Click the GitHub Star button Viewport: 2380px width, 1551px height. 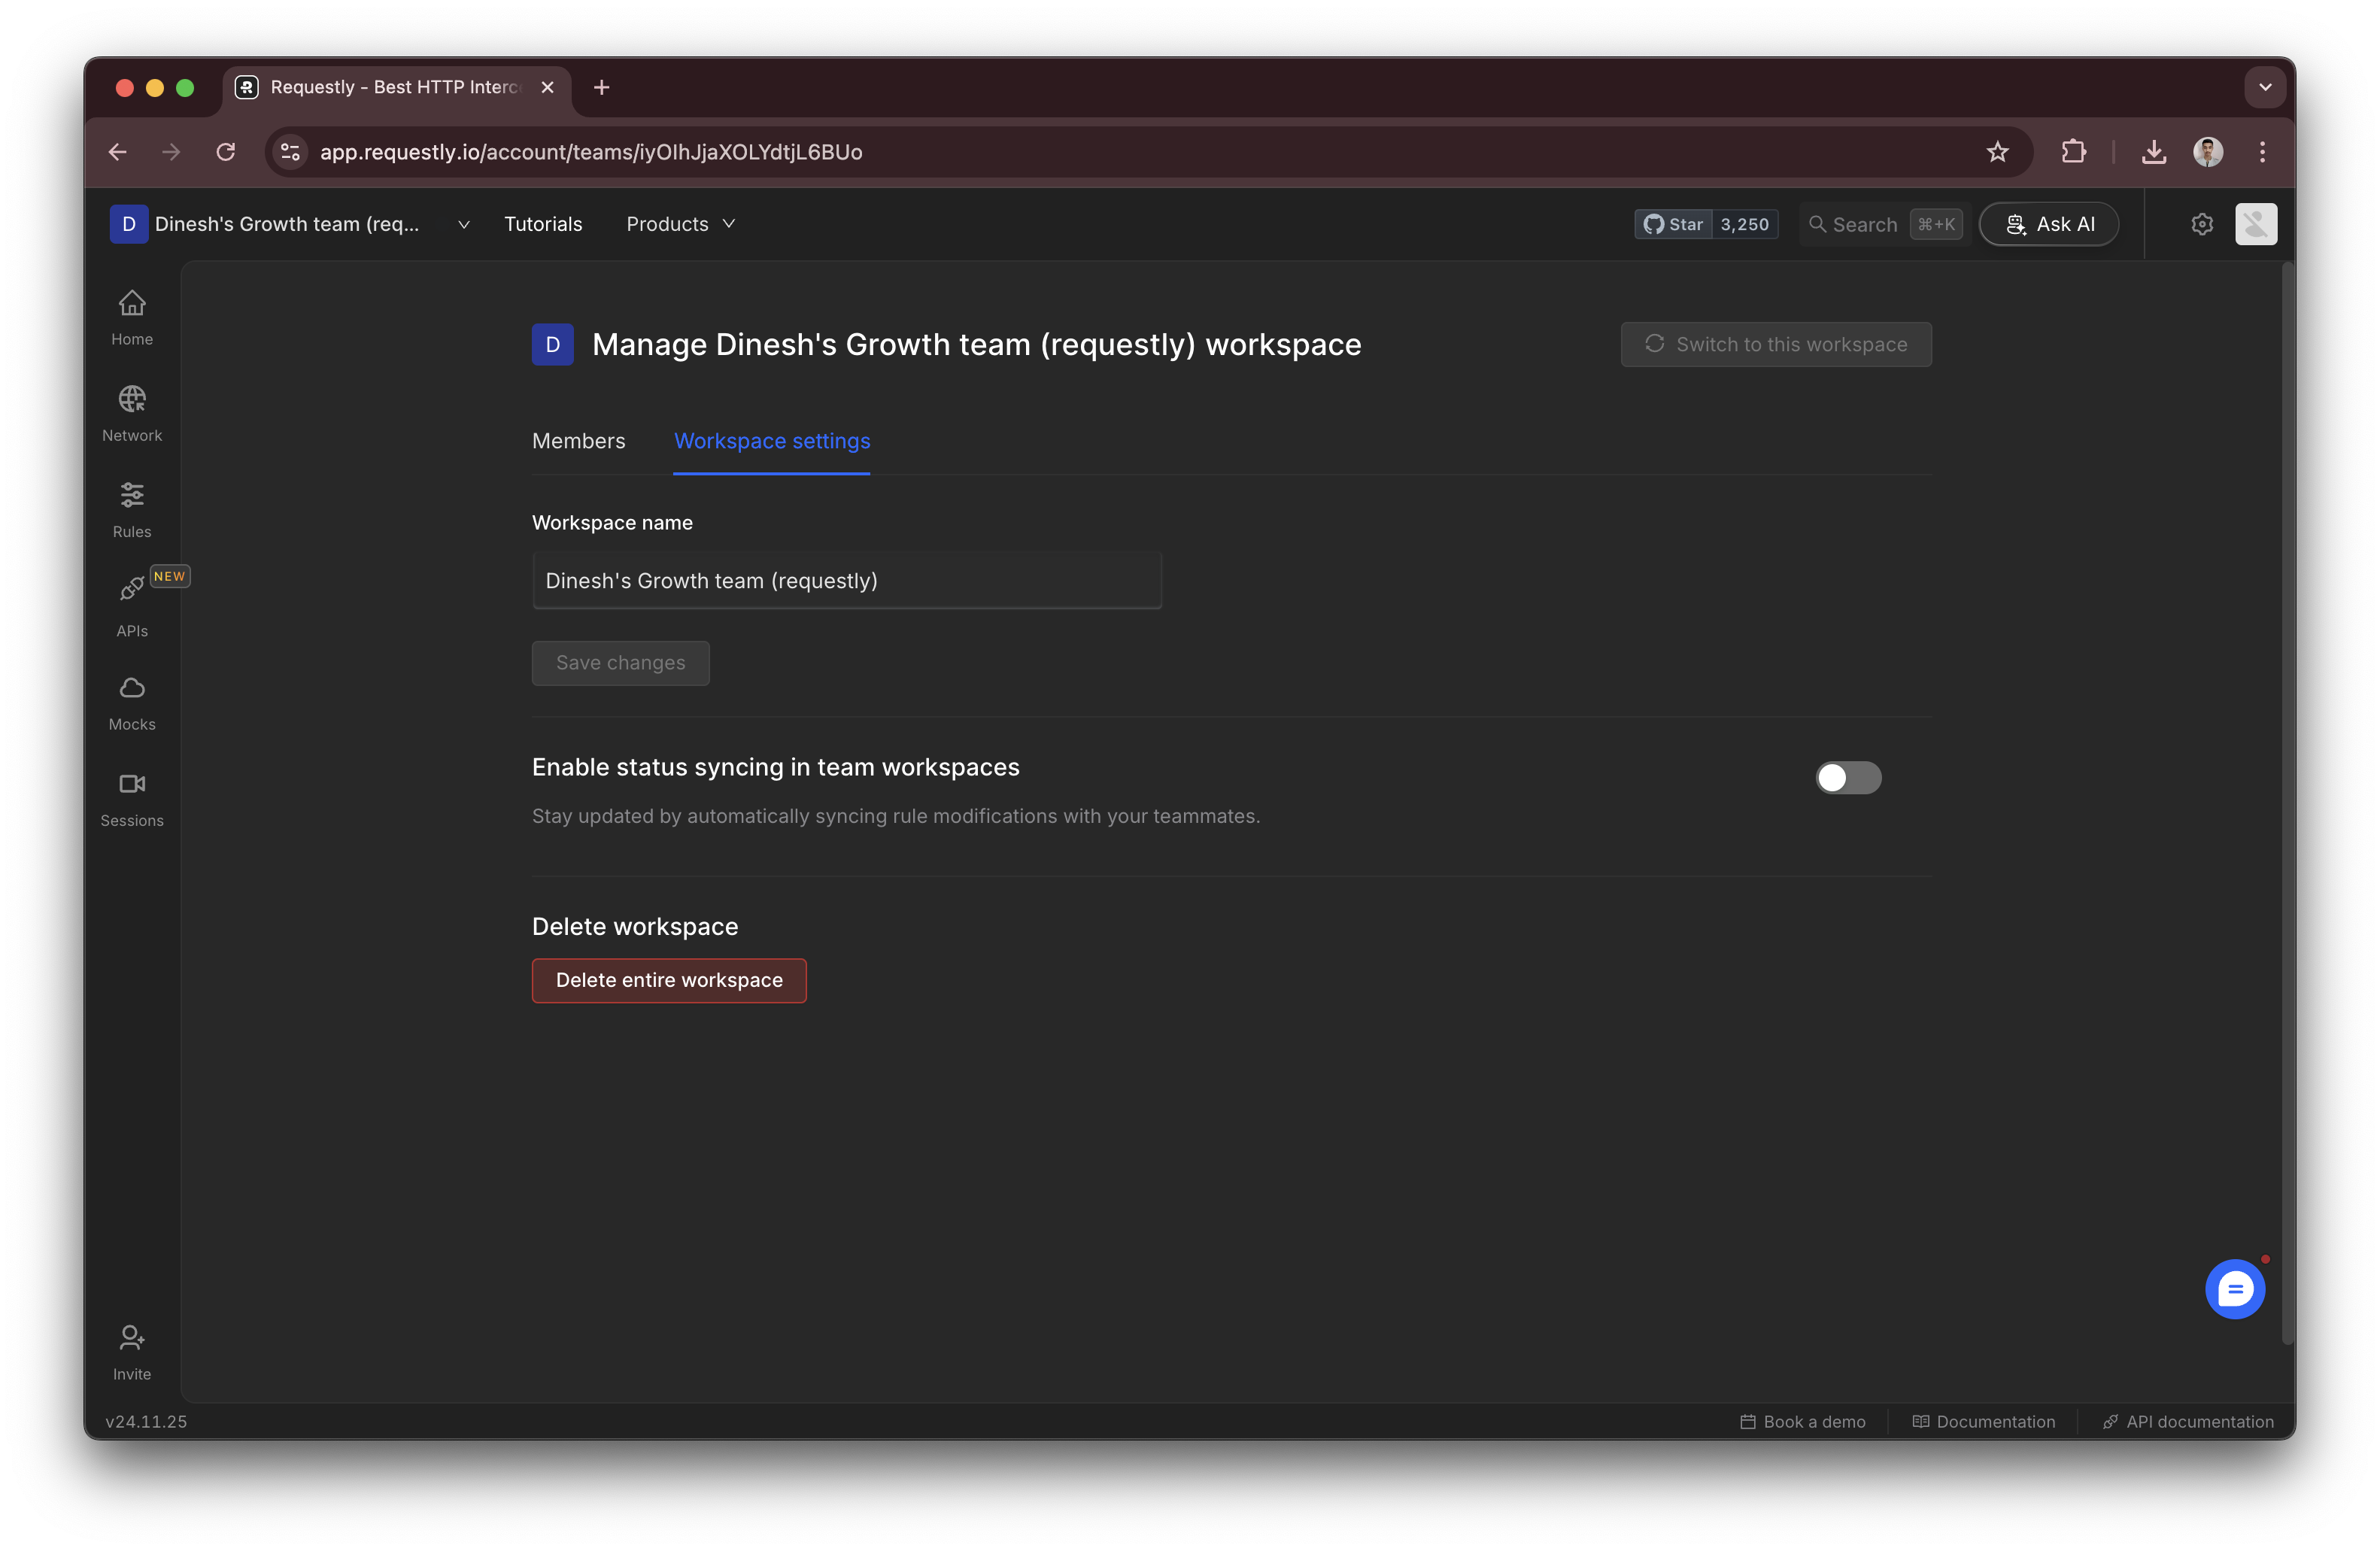tap(1674, 224)
